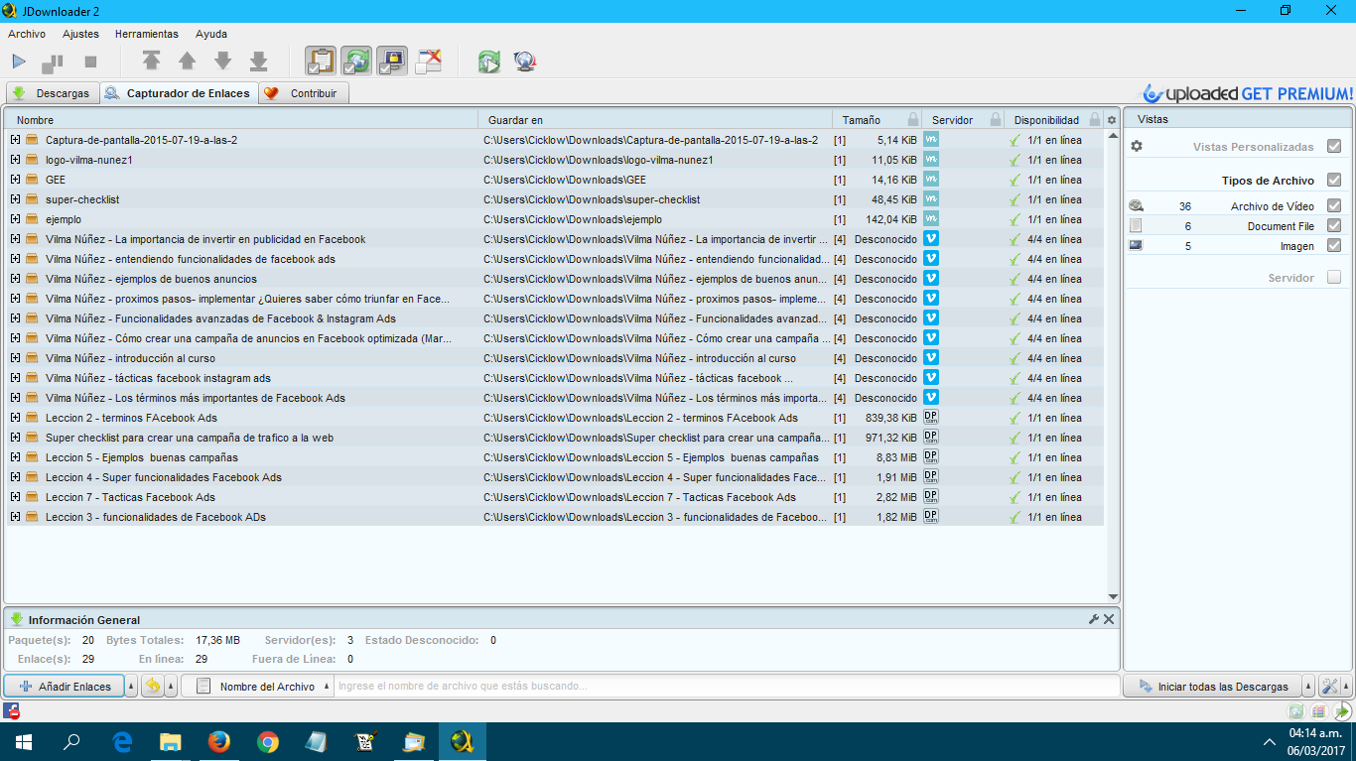Toggle premium lock monitor toolbar icon
This screenshot has width=1356, height=761.
(x=392, y=62)
